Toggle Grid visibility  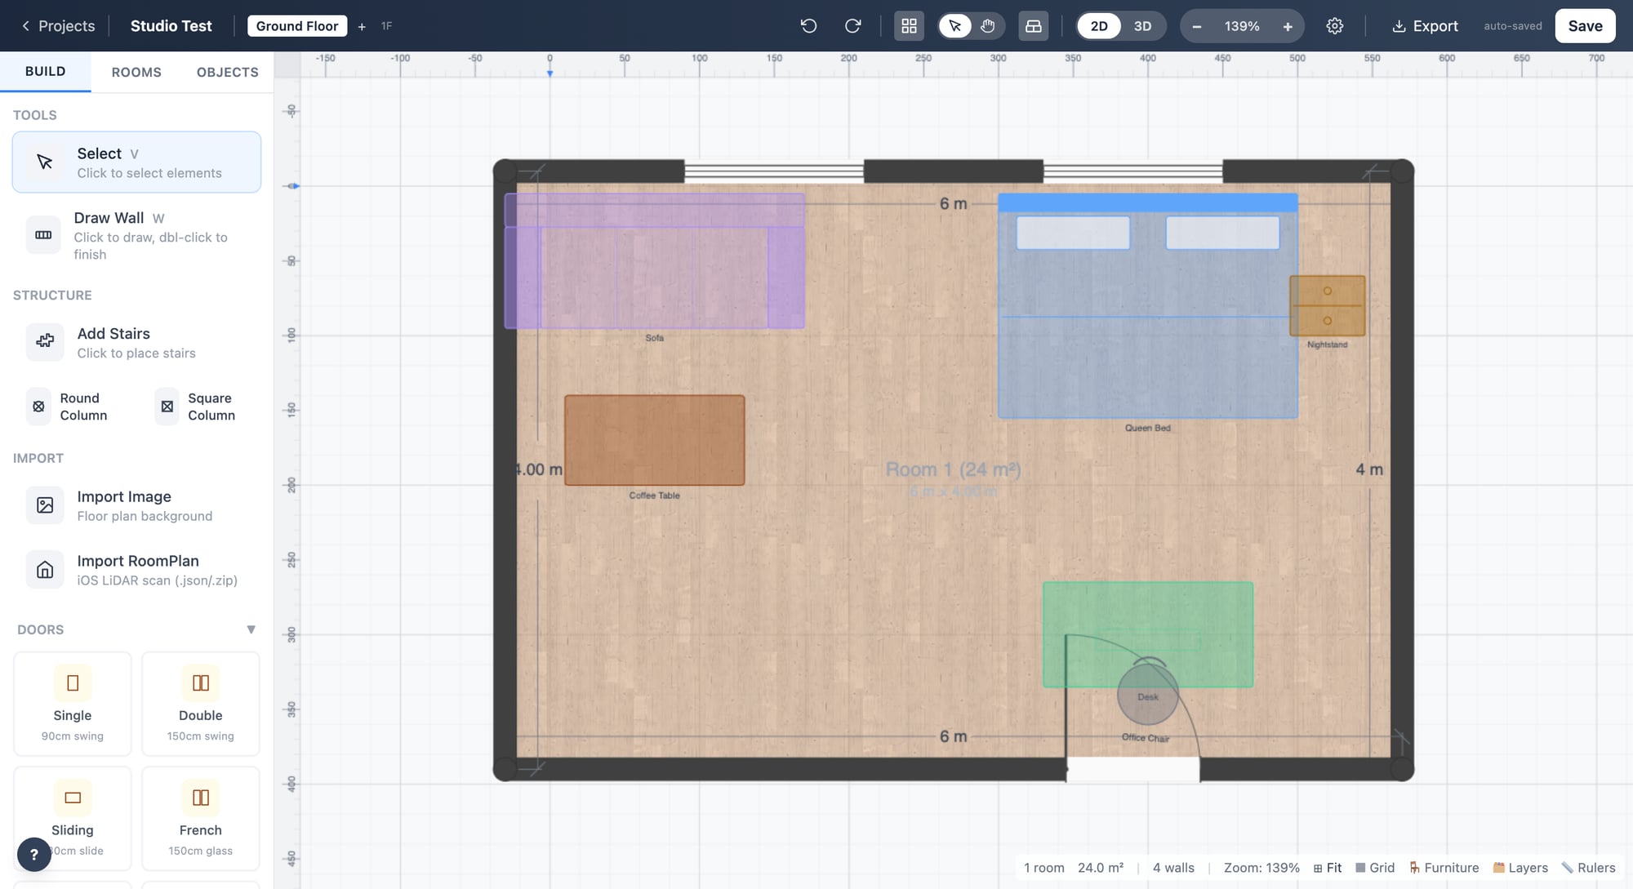(1375, 868)
